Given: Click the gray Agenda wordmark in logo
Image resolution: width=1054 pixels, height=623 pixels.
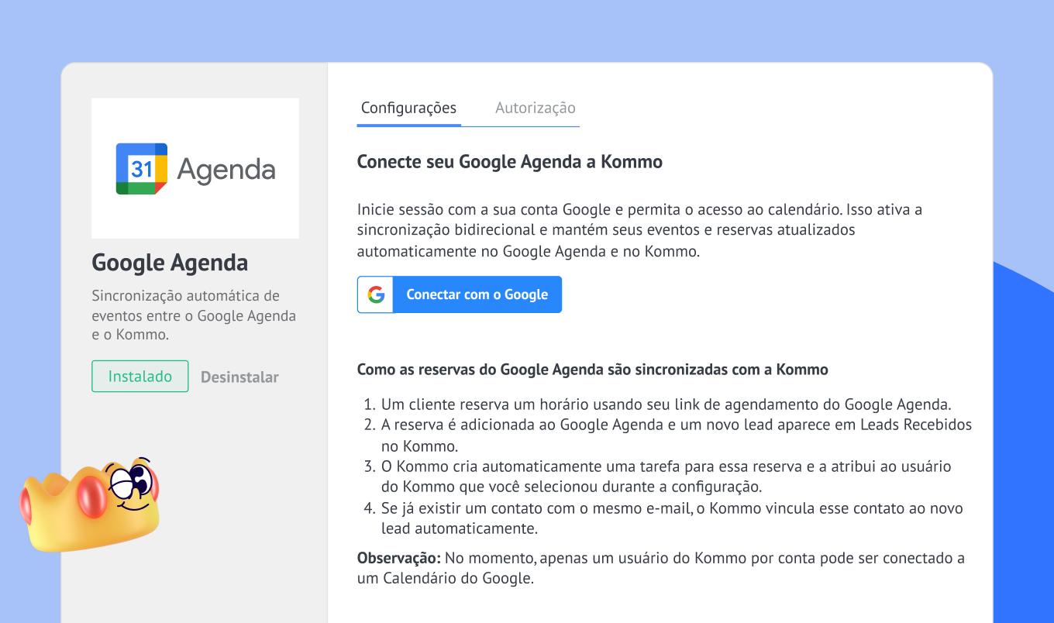Looking at the screenshot, I should click(226, 169).
